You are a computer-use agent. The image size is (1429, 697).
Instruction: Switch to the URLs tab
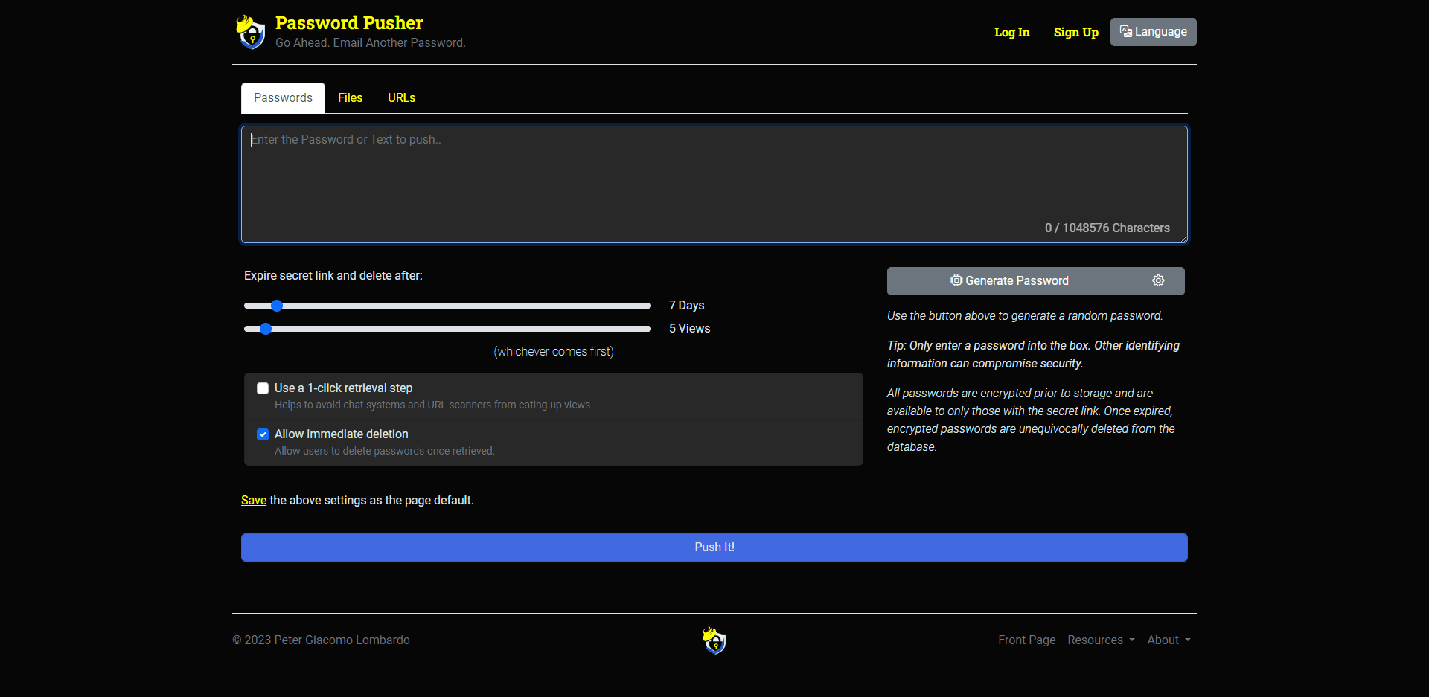click(401, 97)
